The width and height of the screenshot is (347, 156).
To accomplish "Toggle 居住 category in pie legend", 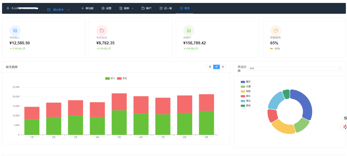I will pos(246,101).
